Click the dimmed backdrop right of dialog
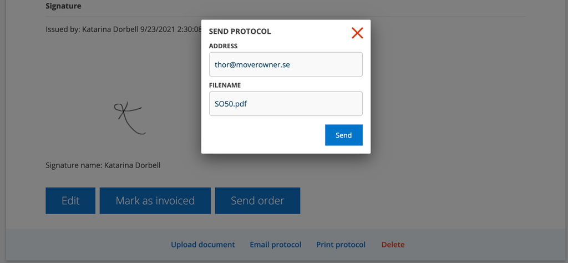568x263 pixels. click(x=467, y=109)
